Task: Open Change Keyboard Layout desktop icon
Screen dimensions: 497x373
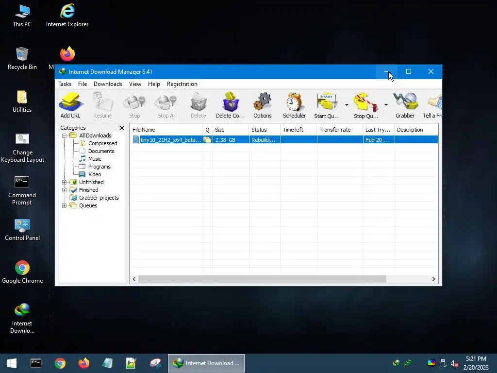Action: [22, 148]
